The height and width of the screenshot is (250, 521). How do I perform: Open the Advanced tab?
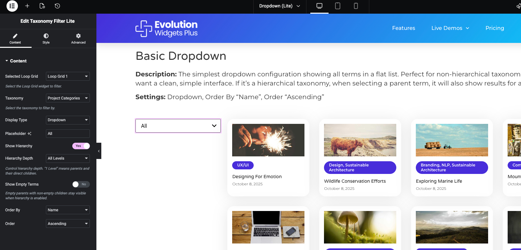78,39
